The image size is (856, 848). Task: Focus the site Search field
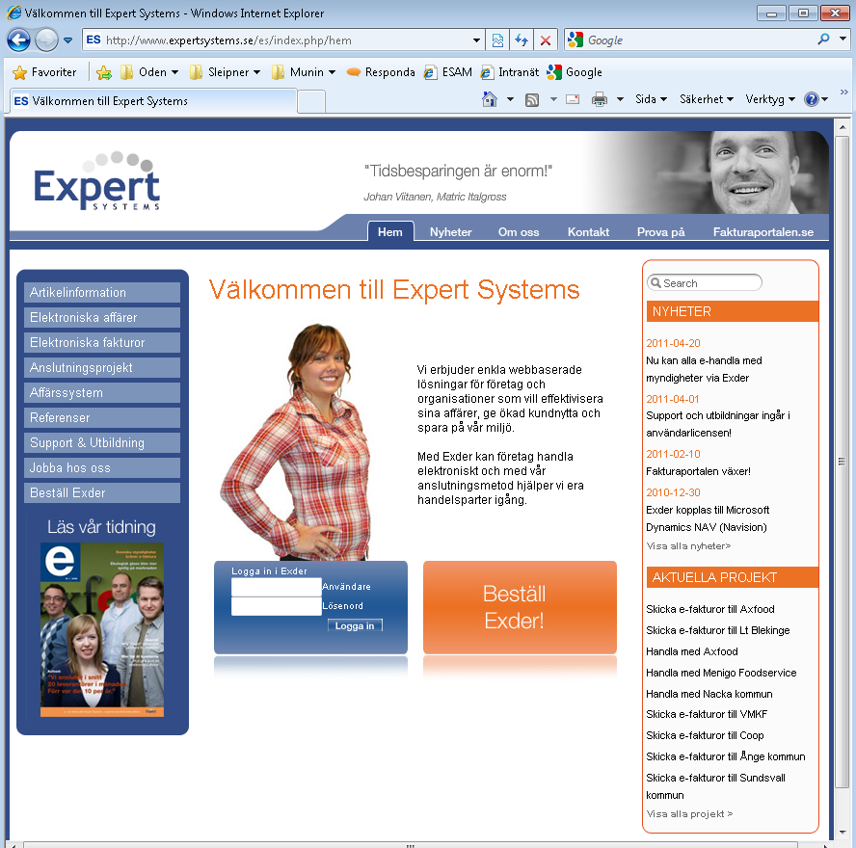705,282
